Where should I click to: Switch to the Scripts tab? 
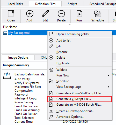click(x=72, y=4)
